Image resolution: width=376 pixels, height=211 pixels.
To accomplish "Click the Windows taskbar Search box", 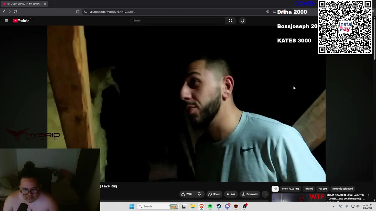I will pyautogui.click(x=158, y=206).
